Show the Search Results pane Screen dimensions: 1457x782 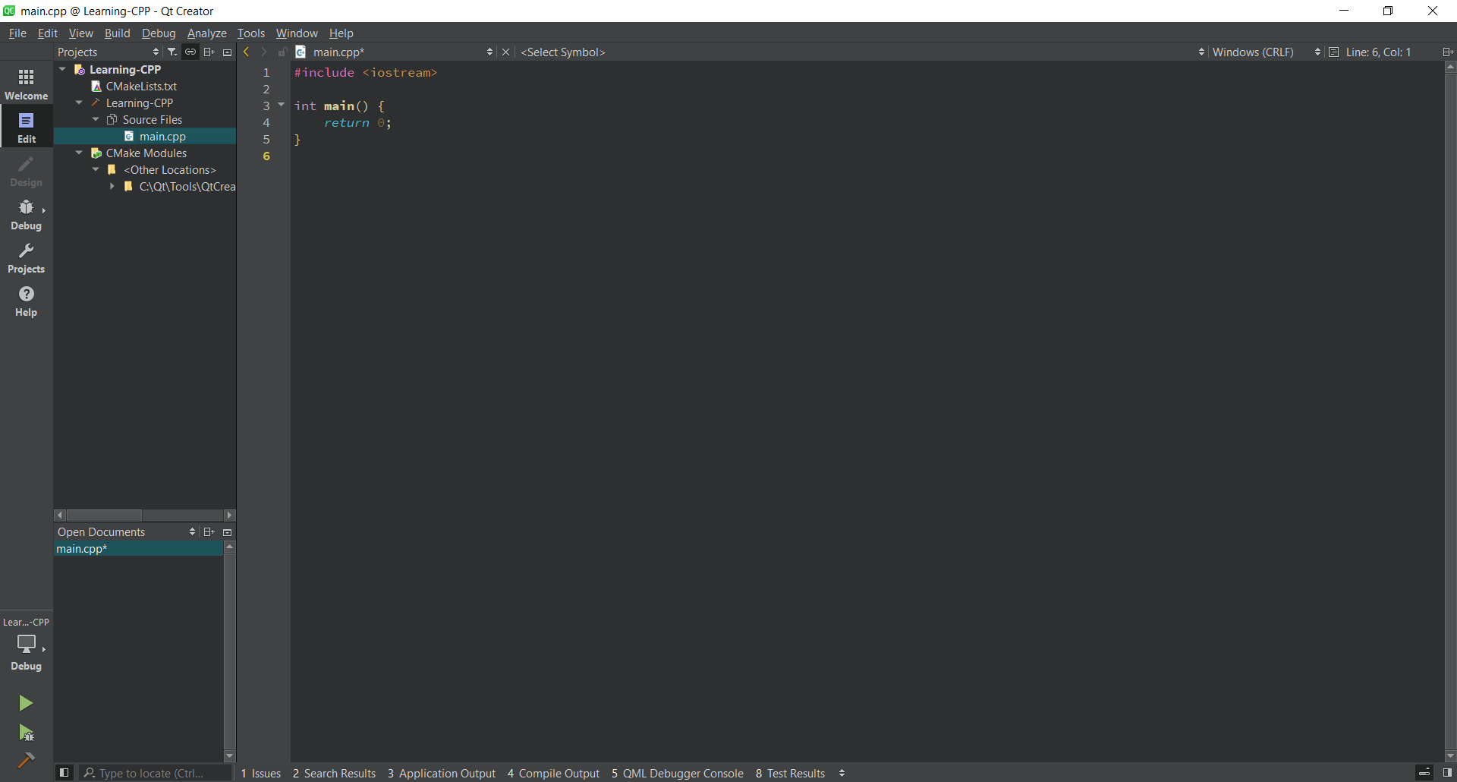(x=335, y=773)
